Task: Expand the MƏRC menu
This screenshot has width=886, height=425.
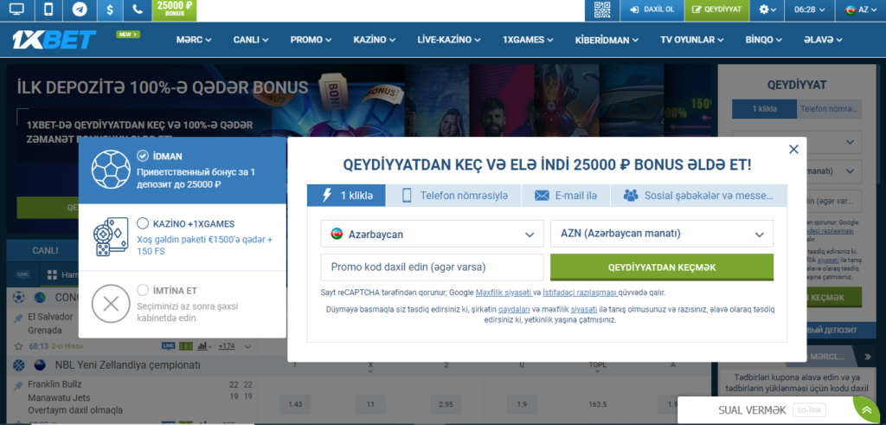Action: tap(194, 40)
